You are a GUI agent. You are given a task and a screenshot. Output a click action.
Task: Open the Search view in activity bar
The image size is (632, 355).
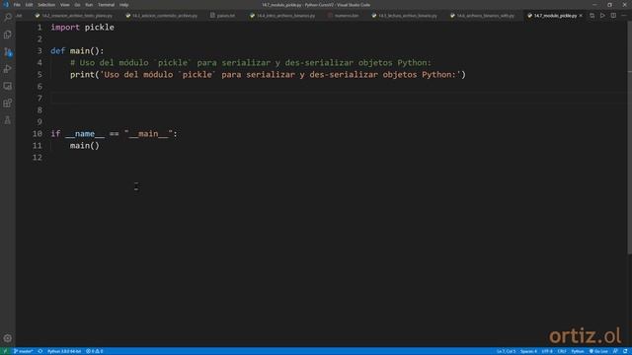[x=8, y=17]
